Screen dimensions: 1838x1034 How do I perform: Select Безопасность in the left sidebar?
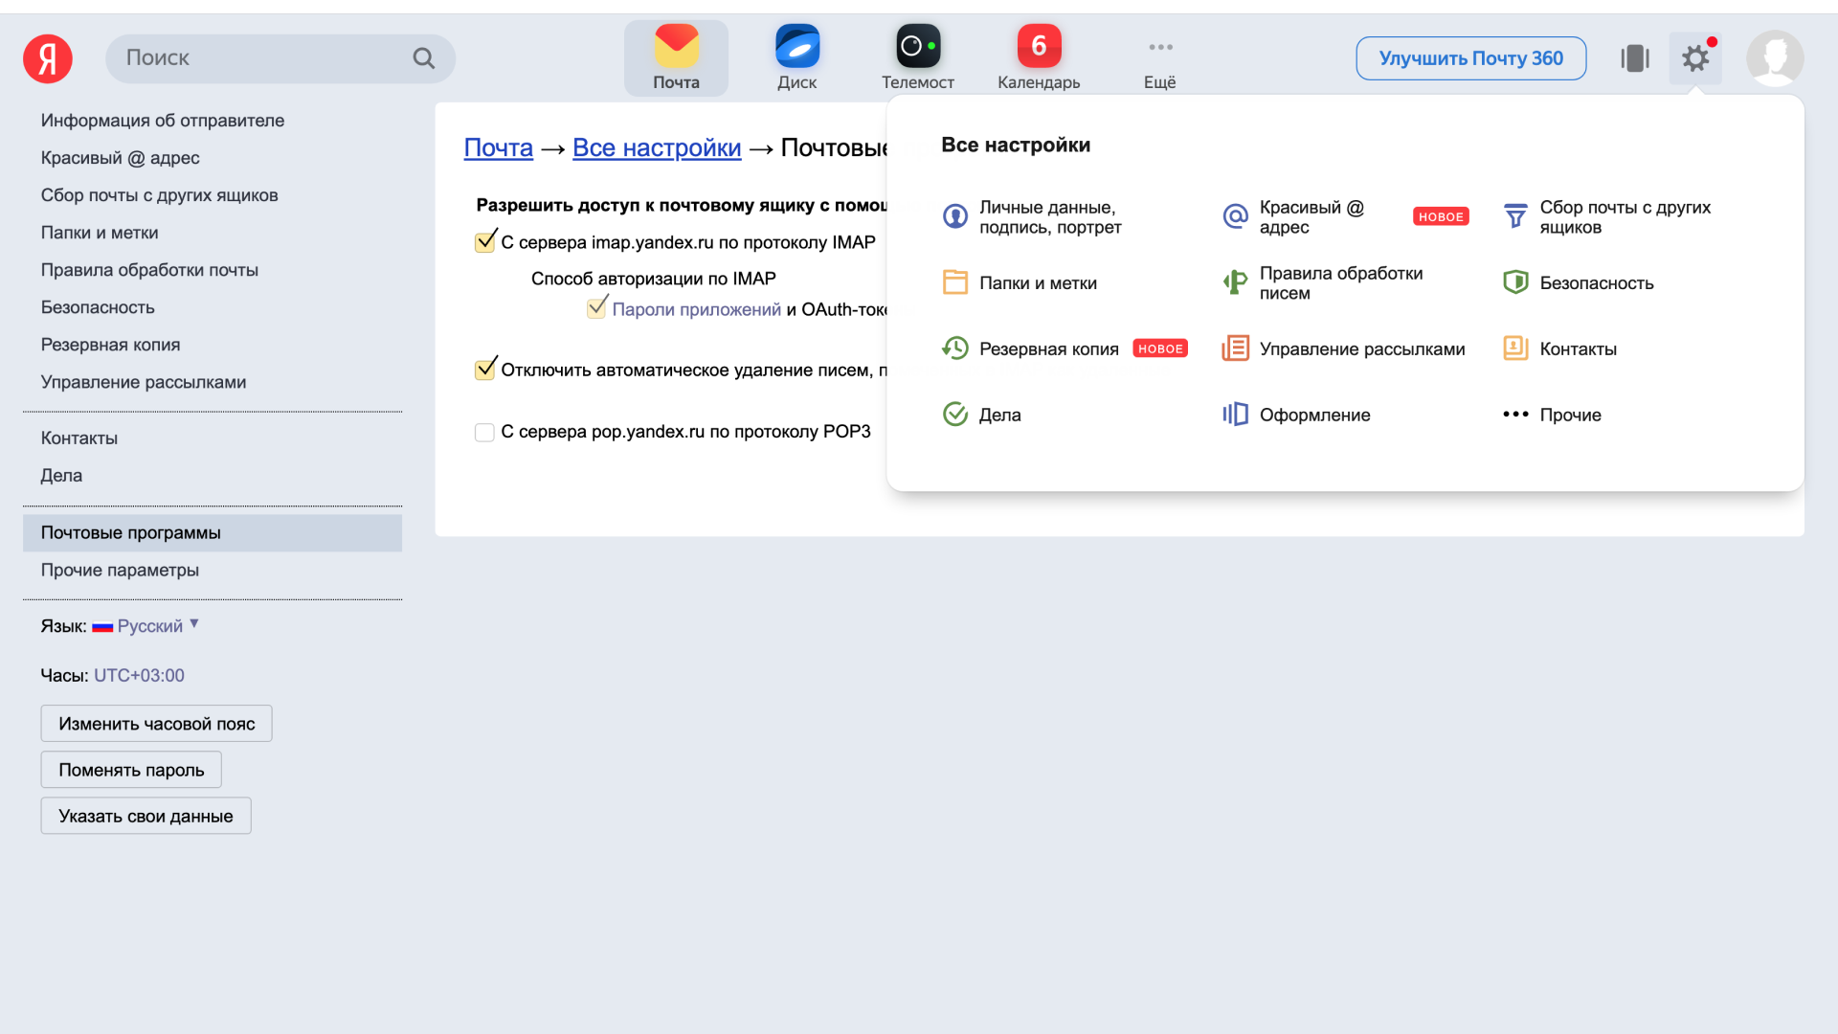pos(98,307)
